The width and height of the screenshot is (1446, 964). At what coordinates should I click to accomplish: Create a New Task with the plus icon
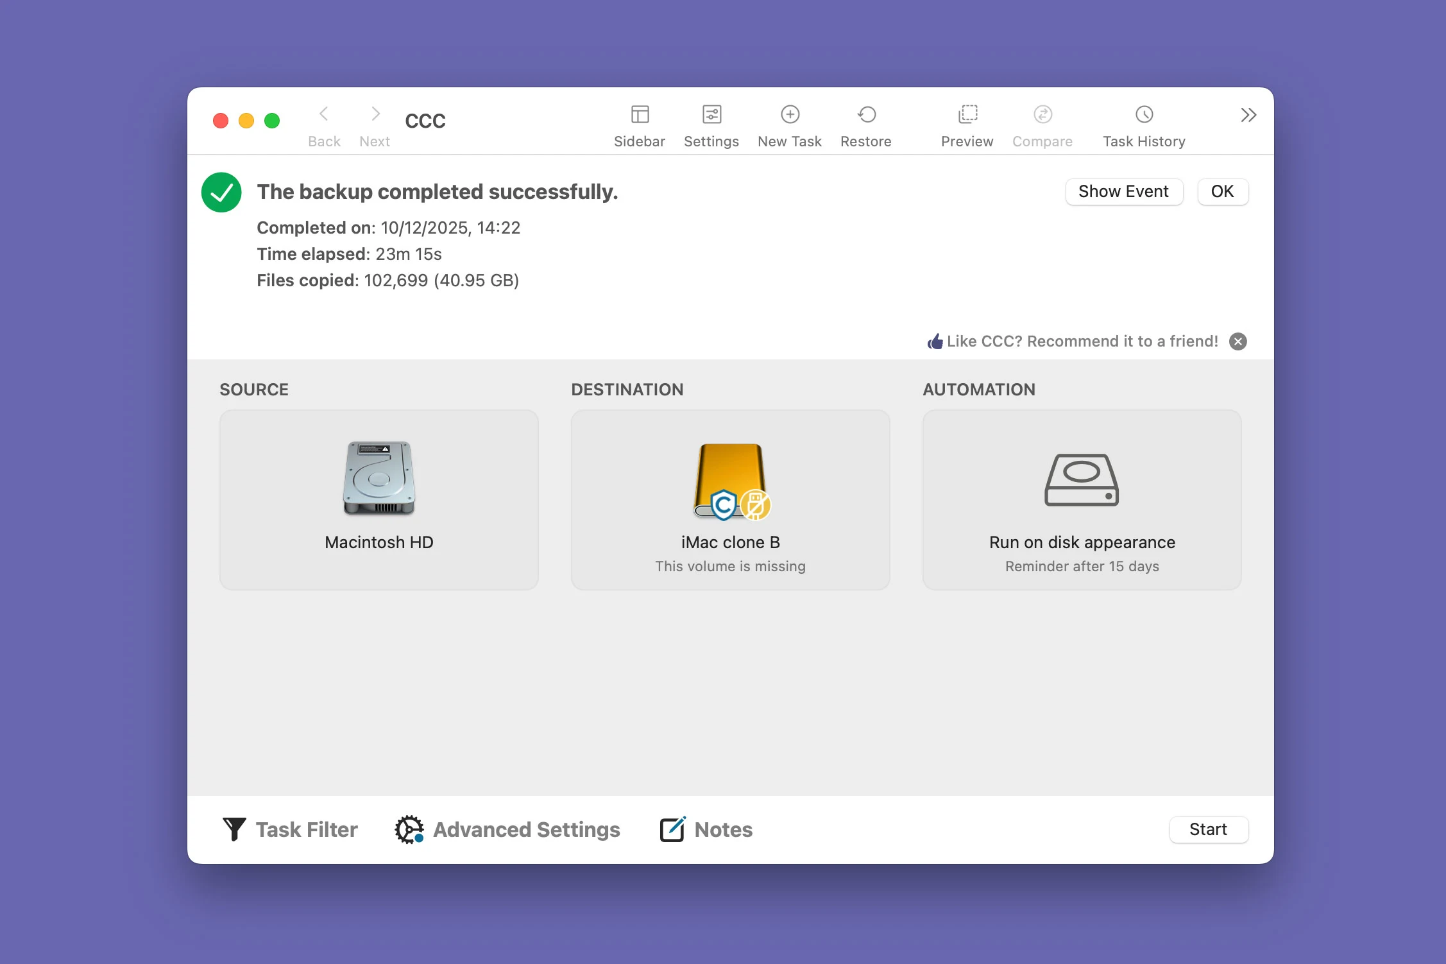(x=790, y=126)
